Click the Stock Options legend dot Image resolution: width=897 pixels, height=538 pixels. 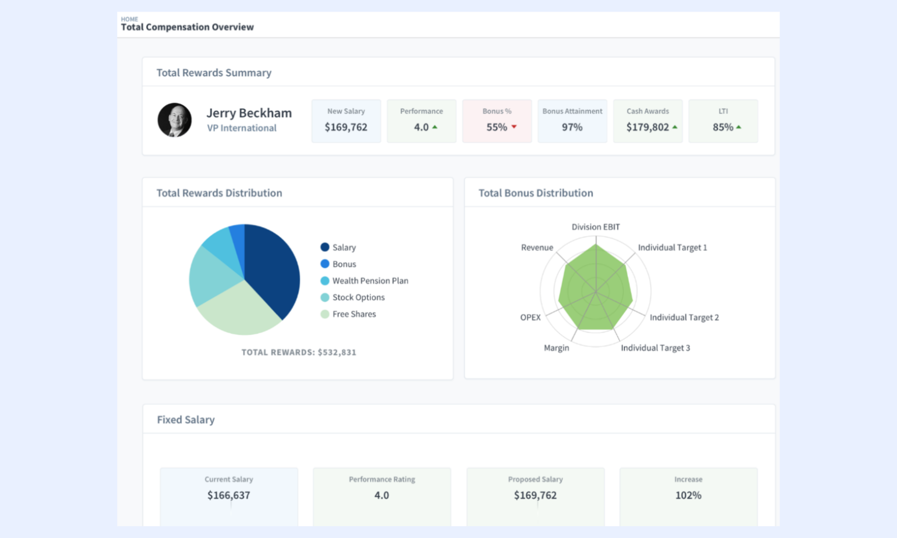(x=325, y=297)
